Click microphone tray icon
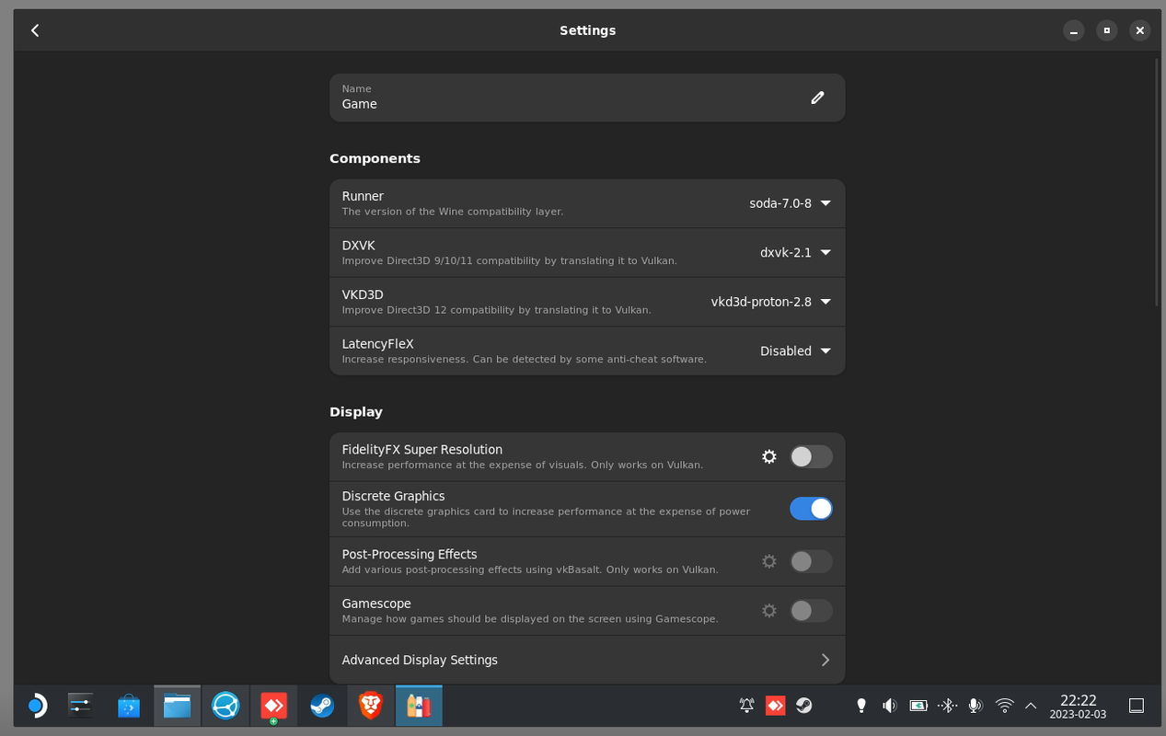Screen dimensions: 1166x736 click(x=976, y=706)
